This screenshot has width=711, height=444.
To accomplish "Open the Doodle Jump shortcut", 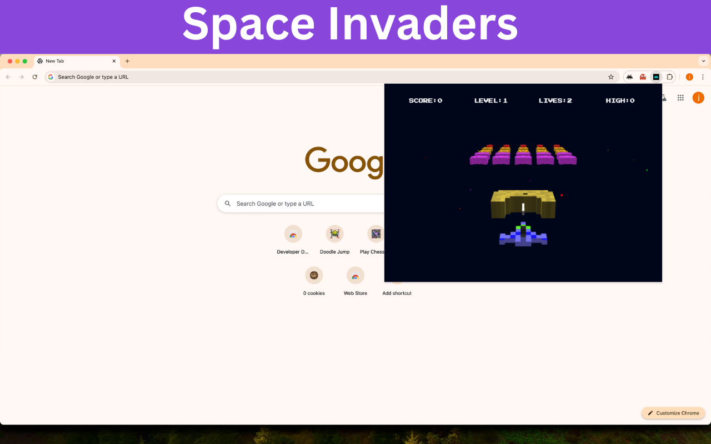I will click(335, 240).
